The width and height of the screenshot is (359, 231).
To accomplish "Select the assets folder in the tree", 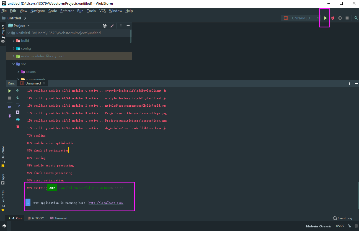I will [x=69, y=72].
